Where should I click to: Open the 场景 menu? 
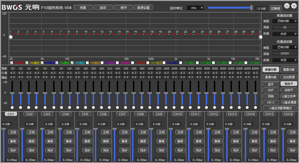tap(83, 7)
